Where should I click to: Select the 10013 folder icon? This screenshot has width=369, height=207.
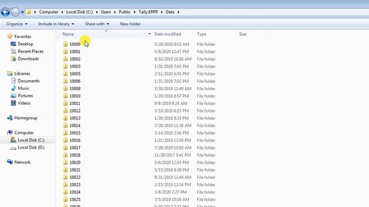click(x=65, y=118)
